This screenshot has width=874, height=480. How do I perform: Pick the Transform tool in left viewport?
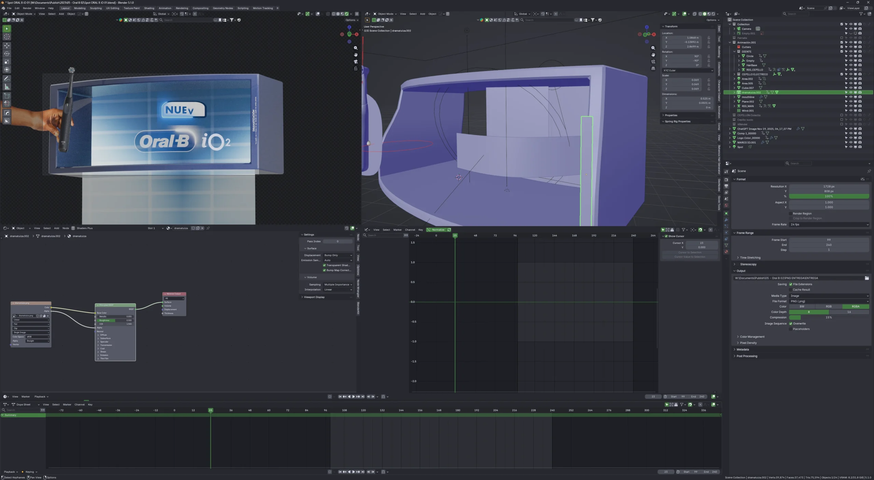pyautogui.click(x=7, y=70)
